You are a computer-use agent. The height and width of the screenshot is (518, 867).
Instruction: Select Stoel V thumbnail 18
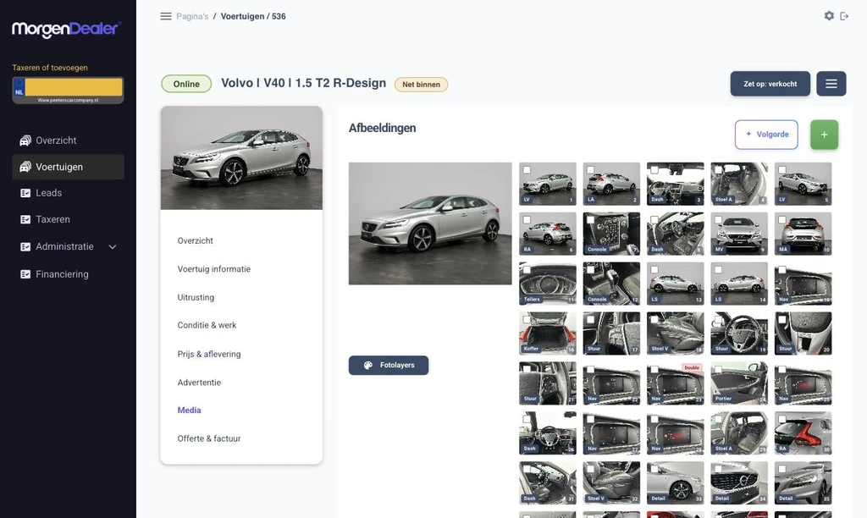pos(675,333)
